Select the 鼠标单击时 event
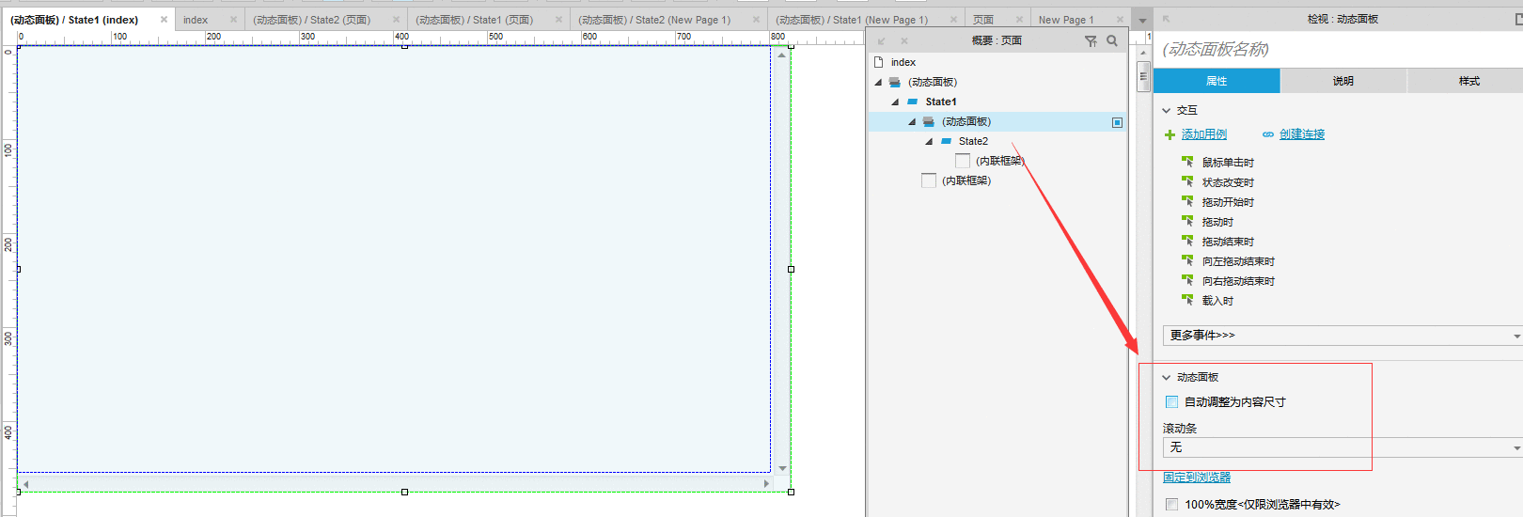The image size is (1523, 517). (1228, 163)
